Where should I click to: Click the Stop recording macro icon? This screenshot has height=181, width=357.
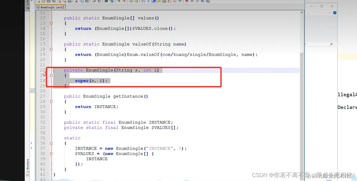point(192,1)
